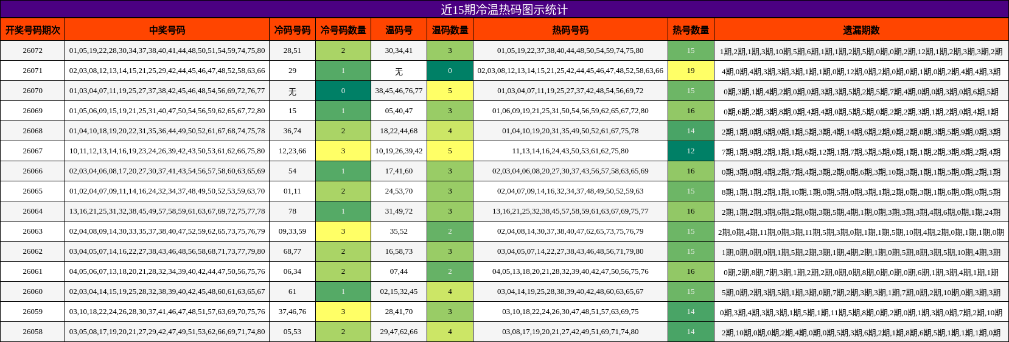The width and height of the screenshot is (1009, 342).
Task: Click warm numbers cell 10,19,26,39,42
Action: (399, 151)
